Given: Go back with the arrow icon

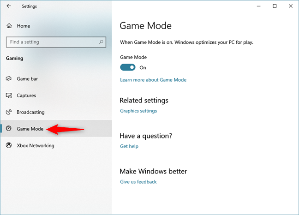Looking at the screenshot, I should tap(9, 6).
